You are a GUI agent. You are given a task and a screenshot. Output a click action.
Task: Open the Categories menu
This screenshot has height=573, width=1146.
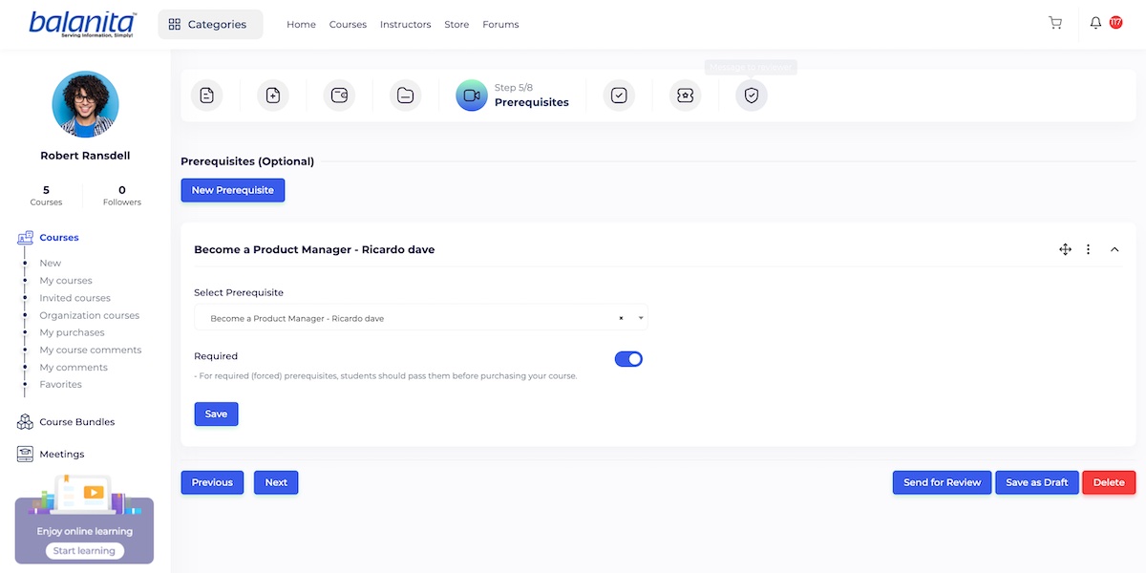209,25
